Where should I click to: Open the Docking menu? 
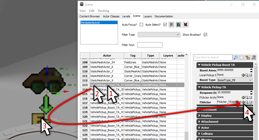click(103, 11)
